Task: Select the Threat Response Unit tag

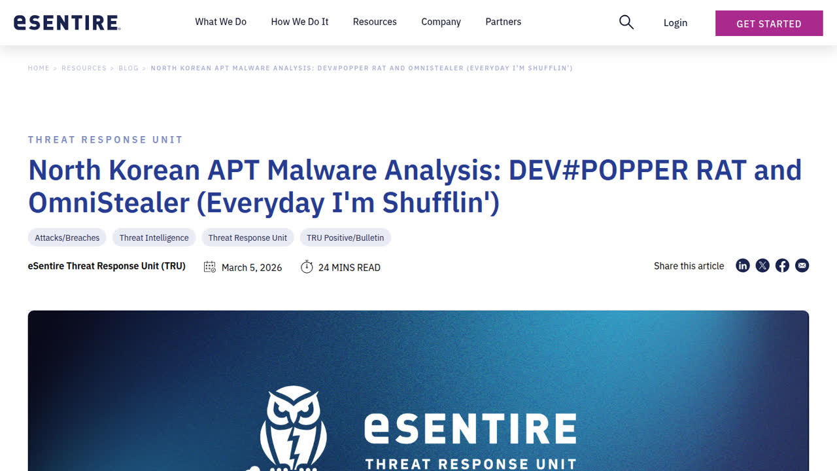Action: pos(248,237)
